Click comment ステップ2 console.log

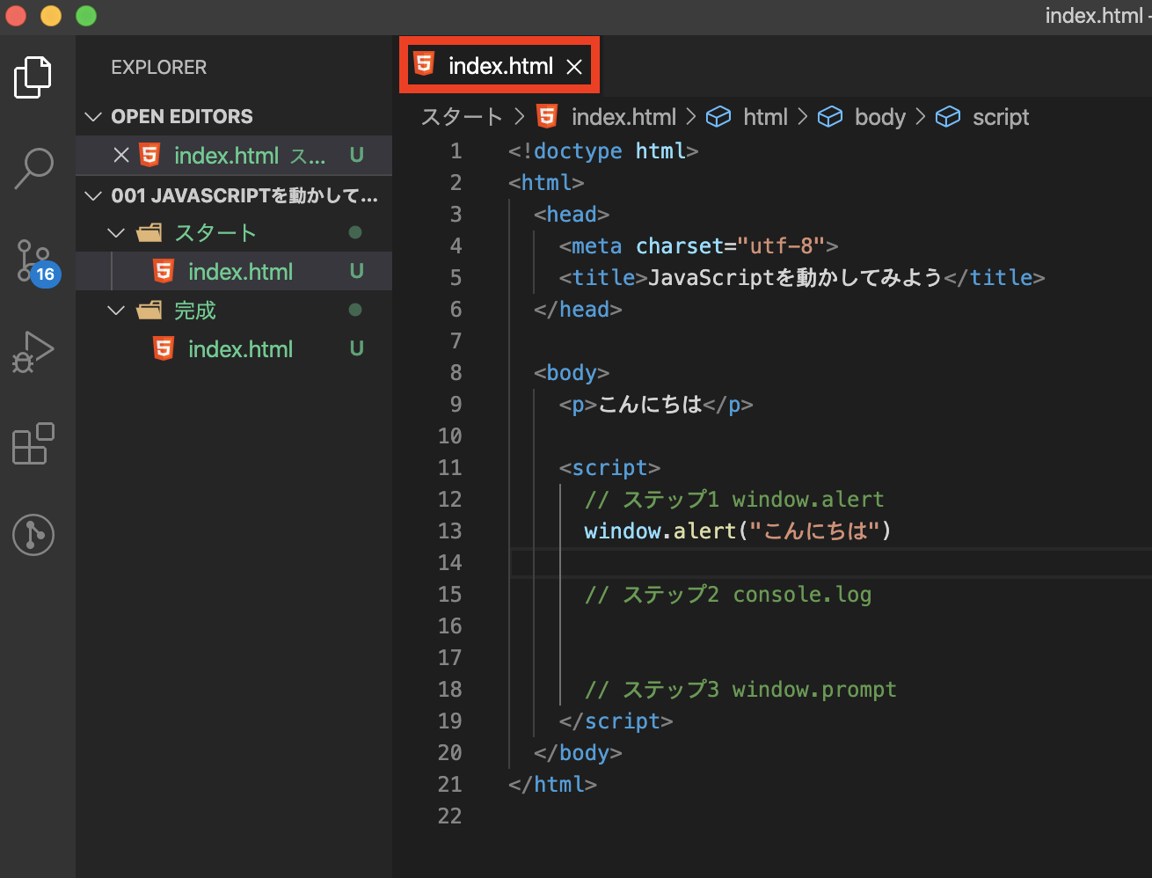click(728, 595)
